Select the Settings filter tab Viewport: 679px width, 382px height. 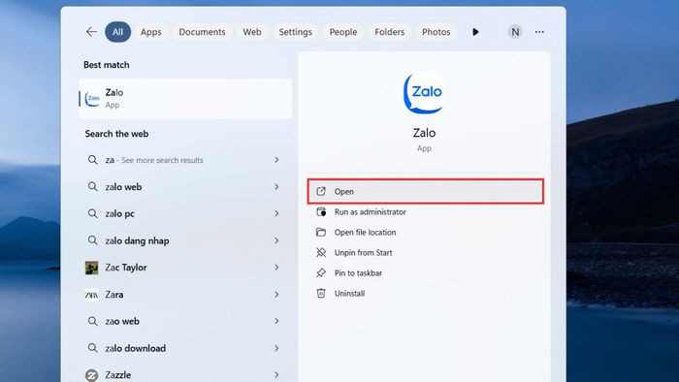pos(295,32)
